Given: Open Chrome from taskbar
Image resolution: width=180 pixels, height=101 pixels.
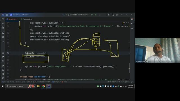Looking at the screenshot, I should (44, 86).
